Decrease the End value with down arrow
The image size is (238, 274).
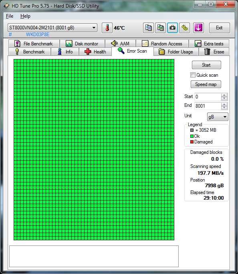tap(224, 108)
